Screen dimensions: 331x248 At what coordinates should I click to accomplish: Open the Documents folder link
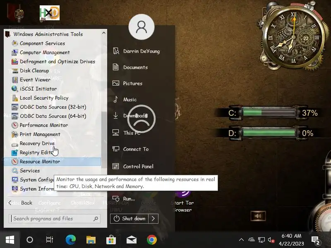click(x=130, y=67)
